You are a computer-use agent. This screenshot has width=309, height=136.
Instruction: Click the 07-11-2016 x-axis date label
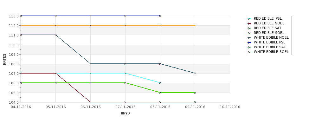pos(125,107)
